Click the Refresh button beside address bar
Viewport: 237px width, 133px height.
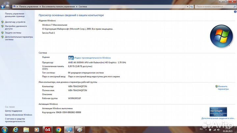(x=192, y=7)
